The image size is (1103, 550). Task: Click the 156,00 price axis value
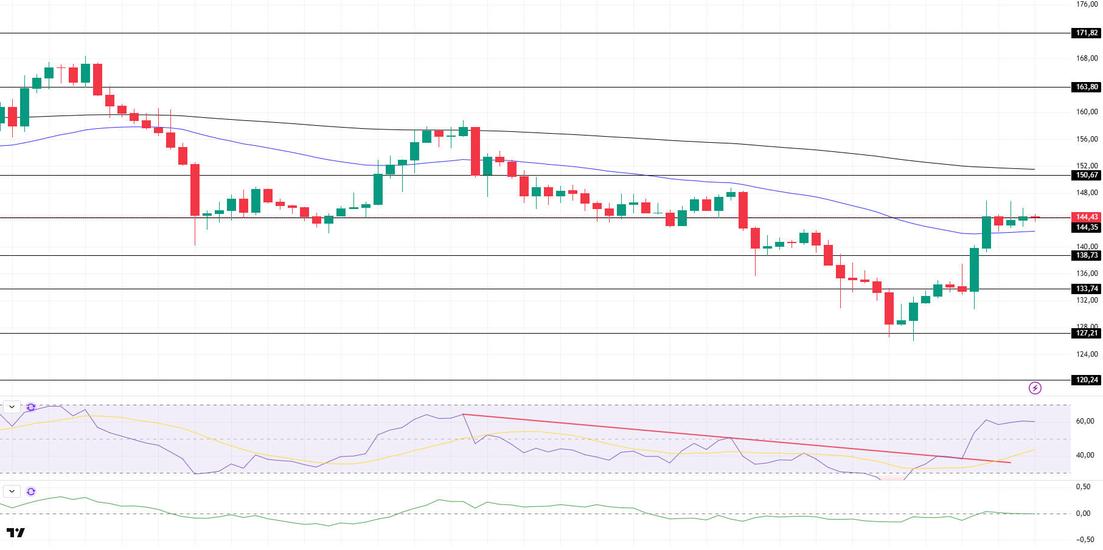click(1087, 139)
